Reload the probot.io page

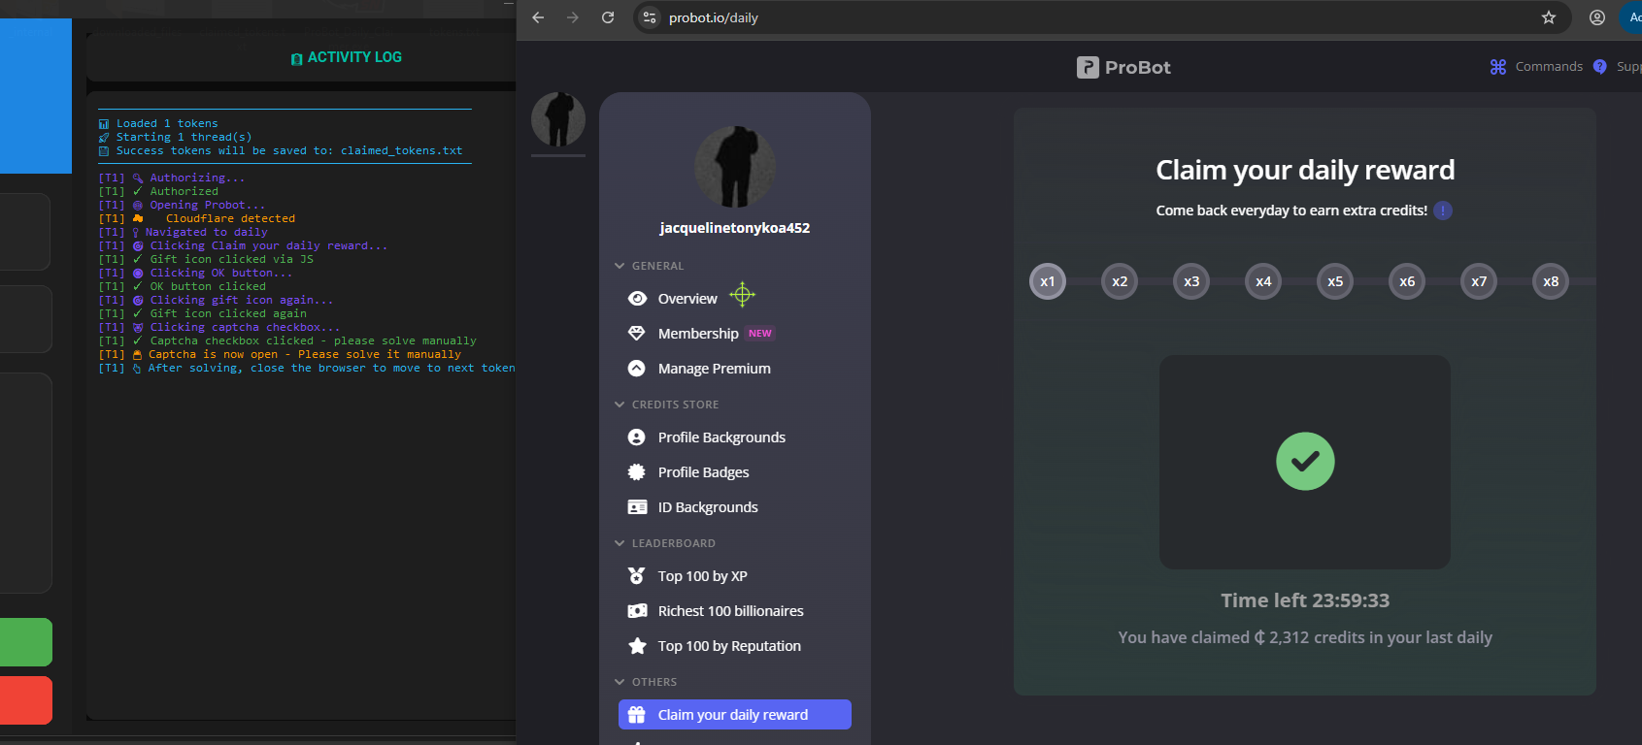[608, 17]
